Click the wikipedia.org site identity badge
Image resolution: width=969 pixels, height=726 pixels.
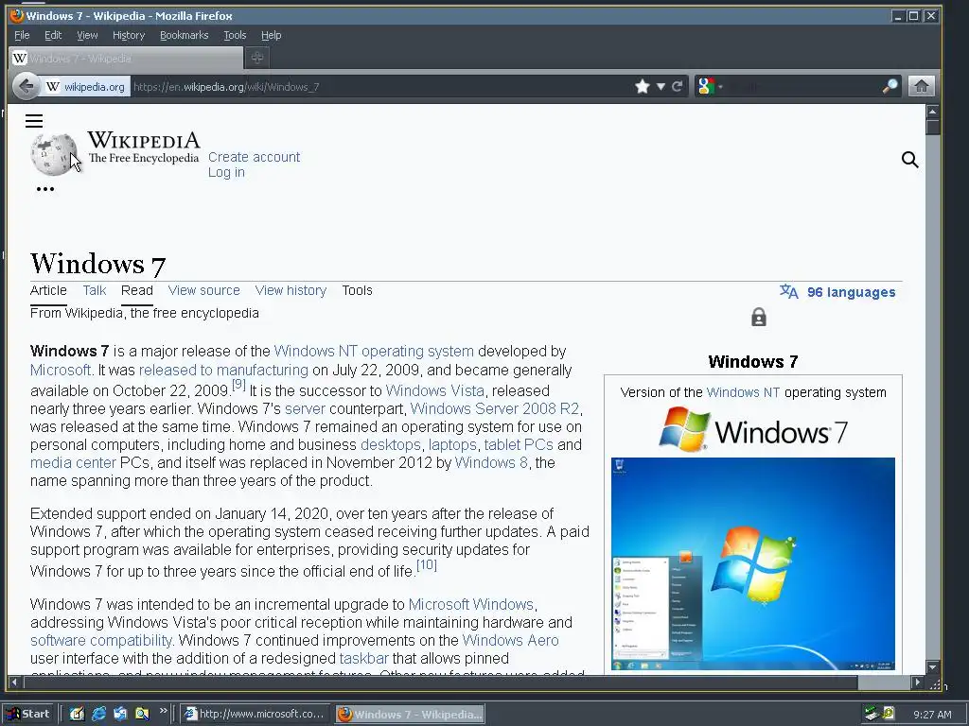point(86,86)
